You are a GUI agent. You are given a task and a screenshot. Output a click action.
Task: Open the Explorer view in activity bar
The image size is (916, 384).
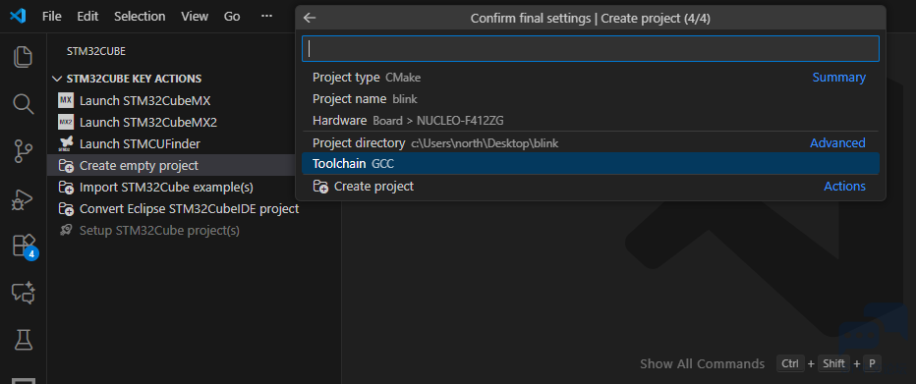pos(23,57)
